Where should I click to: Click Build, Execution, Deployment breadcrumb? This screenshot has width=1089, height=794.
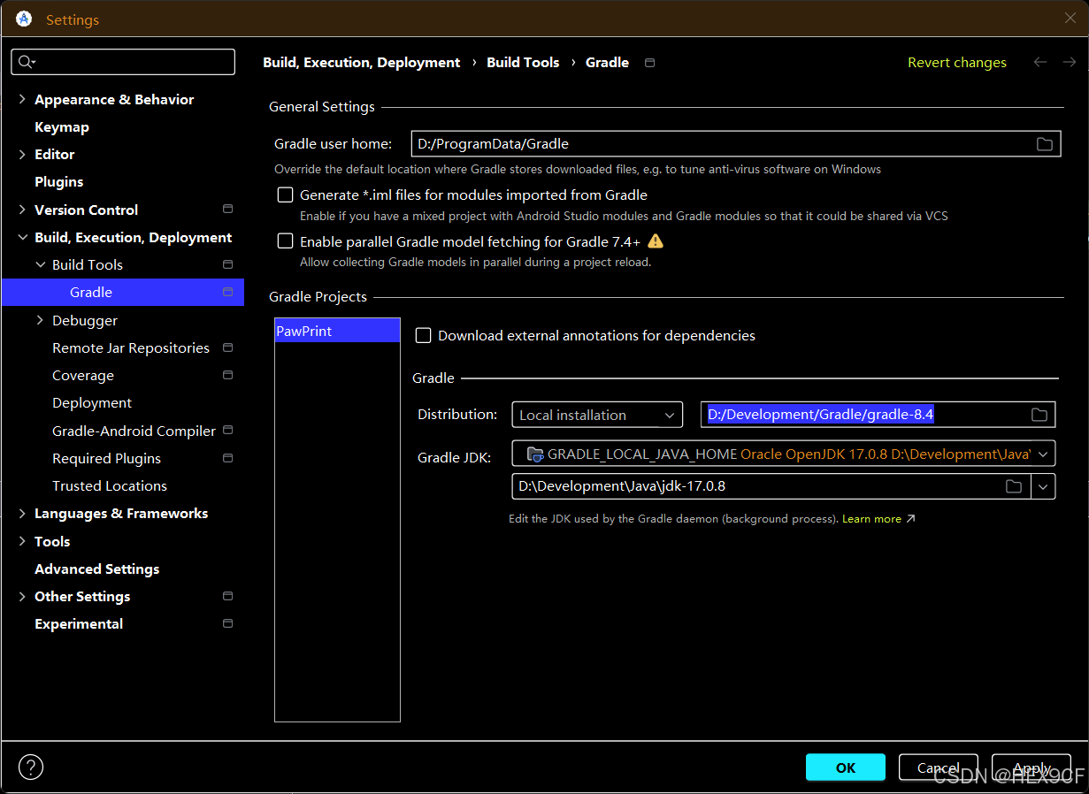362,62
